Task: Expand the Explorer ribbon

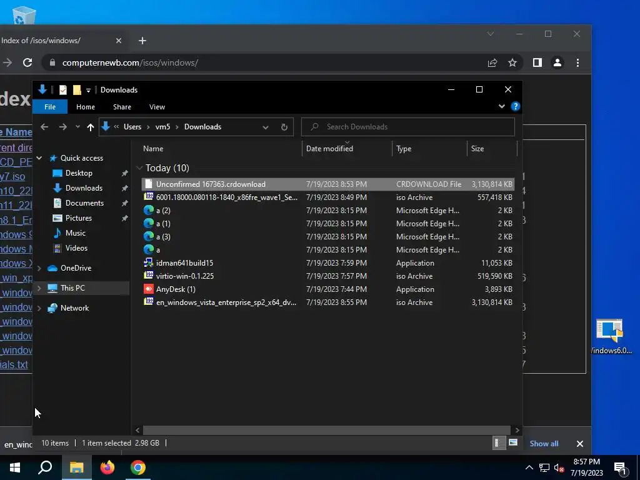Action: coord(502,106)
